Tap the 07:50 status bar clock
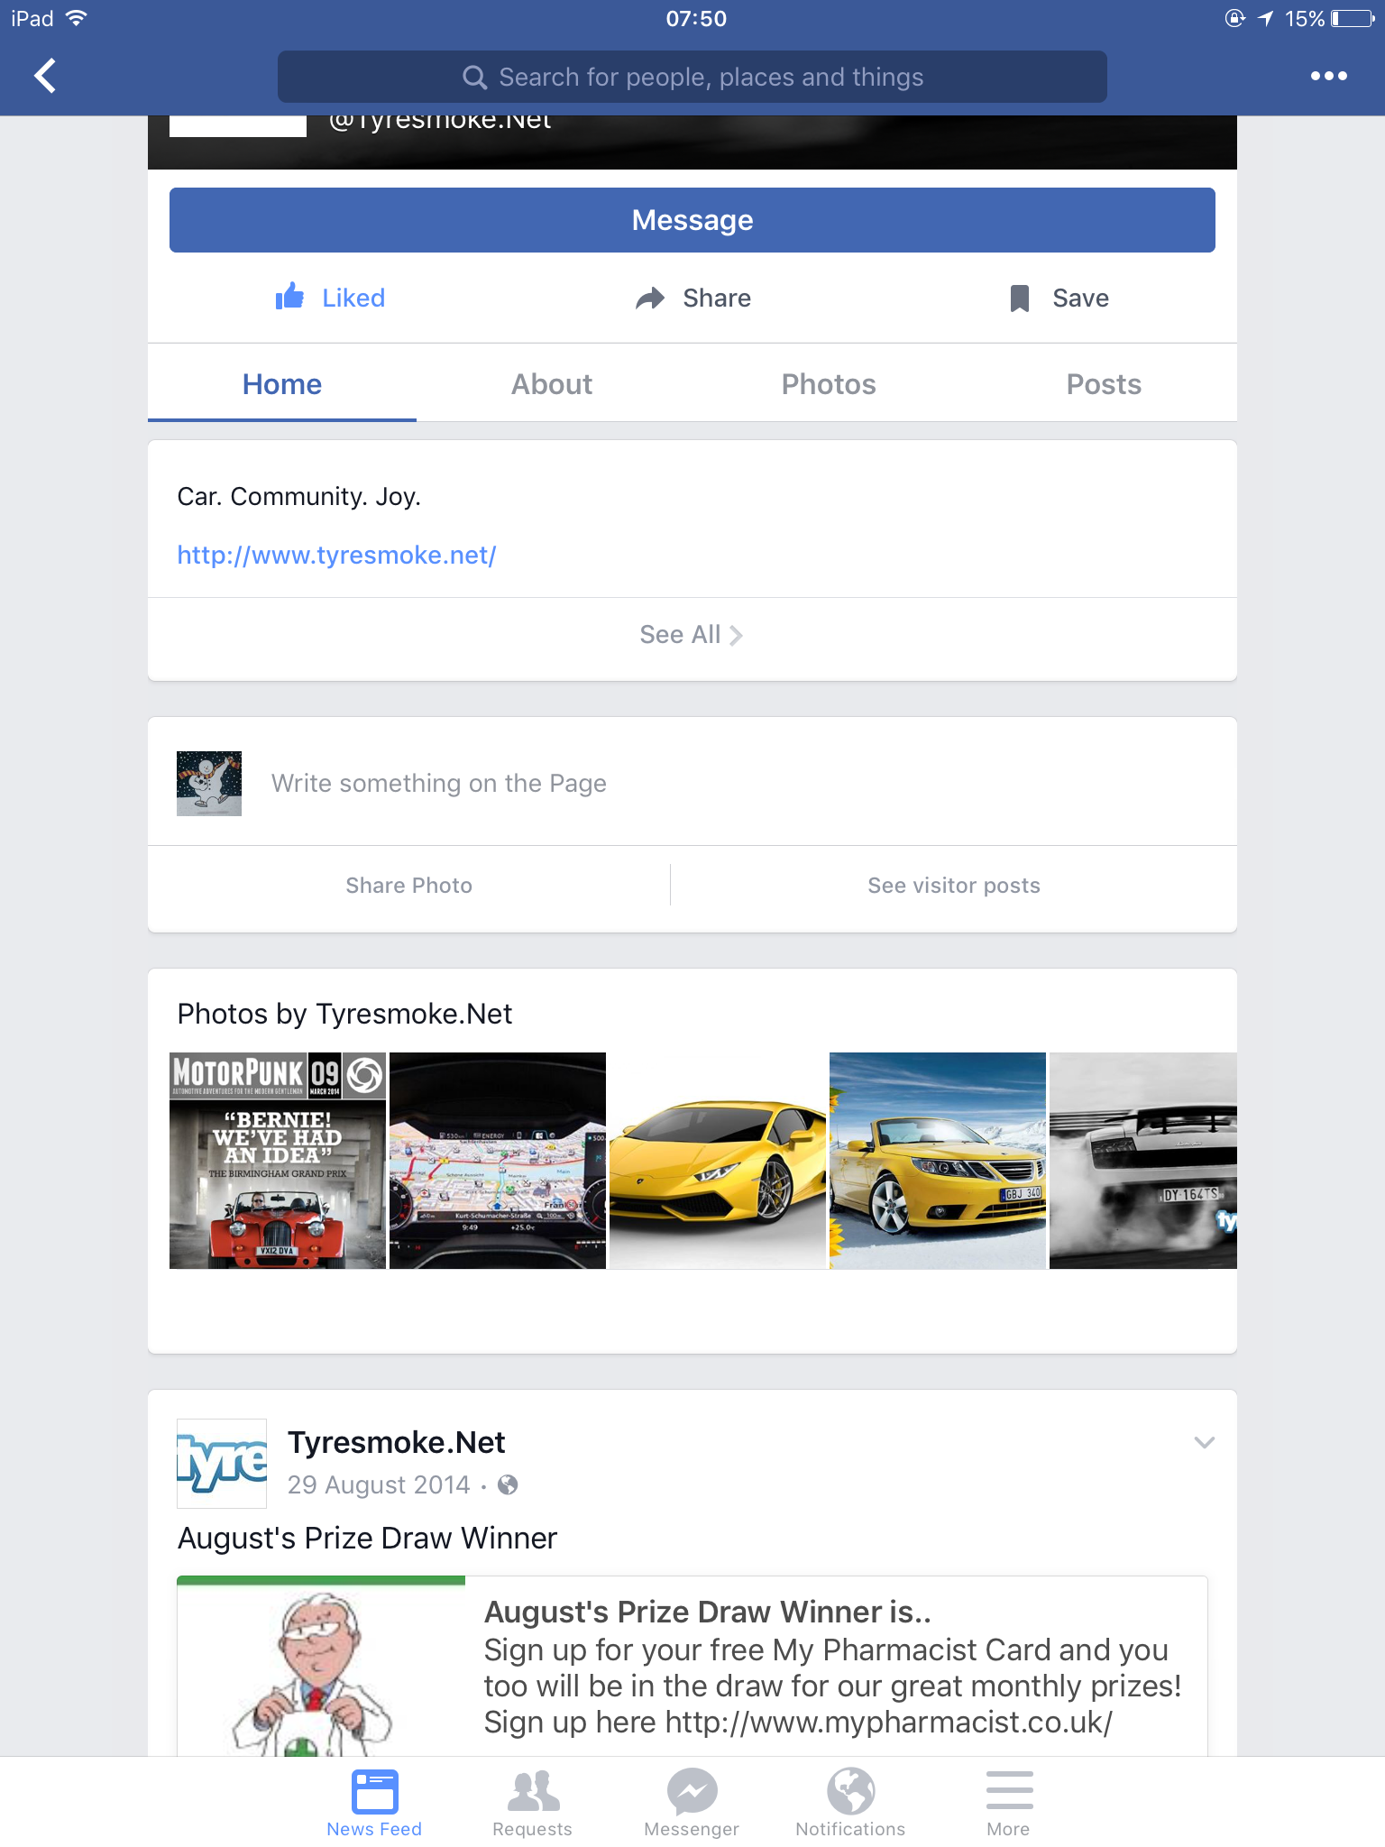1385x1847 pixels. coord(696,18)
